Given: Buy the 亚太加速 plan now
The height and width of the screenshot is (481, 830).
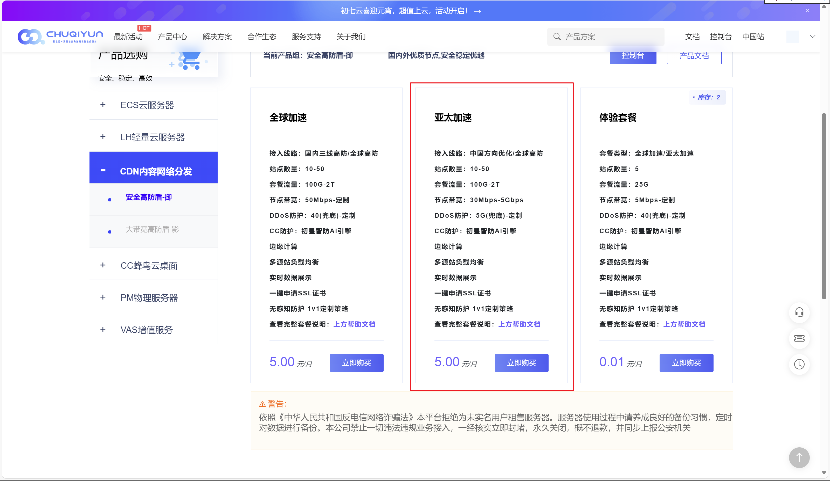Looking at the screenshot, I should pyautogui.click(x=521, y=363).
